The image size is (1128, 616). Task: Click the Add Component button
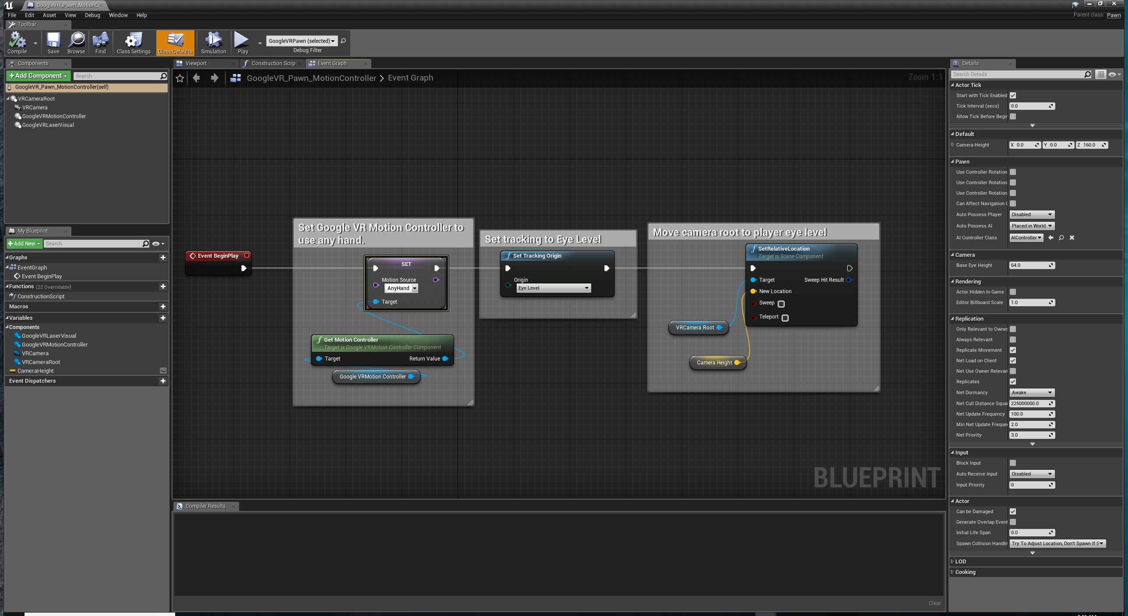[38, 76]
